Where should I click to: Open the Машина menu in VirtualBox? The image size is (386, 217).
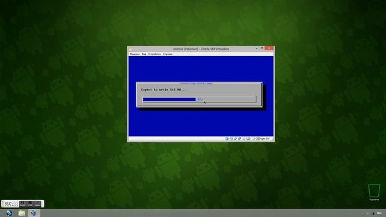click(134, 54)
